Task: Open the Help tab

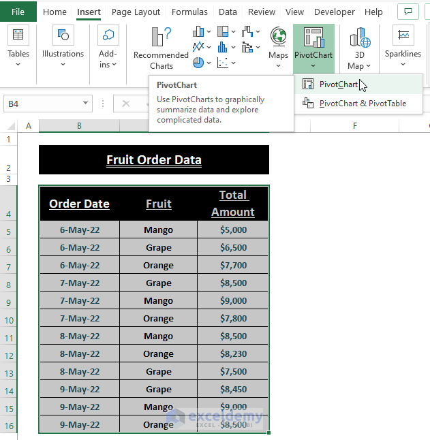Action: (373, 12)
